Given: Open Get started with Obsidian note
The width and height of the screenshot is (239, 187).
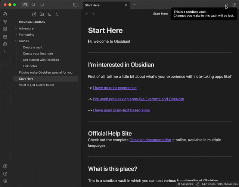Looking at the screenshot, I should pyautogui.click(x=41, y=60).
